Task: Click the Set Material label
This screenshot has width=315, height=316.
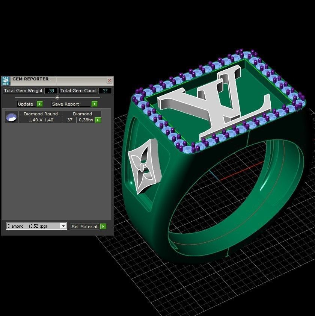Action: [84, 226]
